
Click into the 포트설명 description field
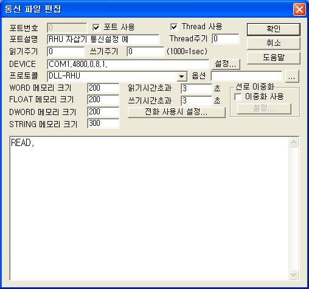103,39
